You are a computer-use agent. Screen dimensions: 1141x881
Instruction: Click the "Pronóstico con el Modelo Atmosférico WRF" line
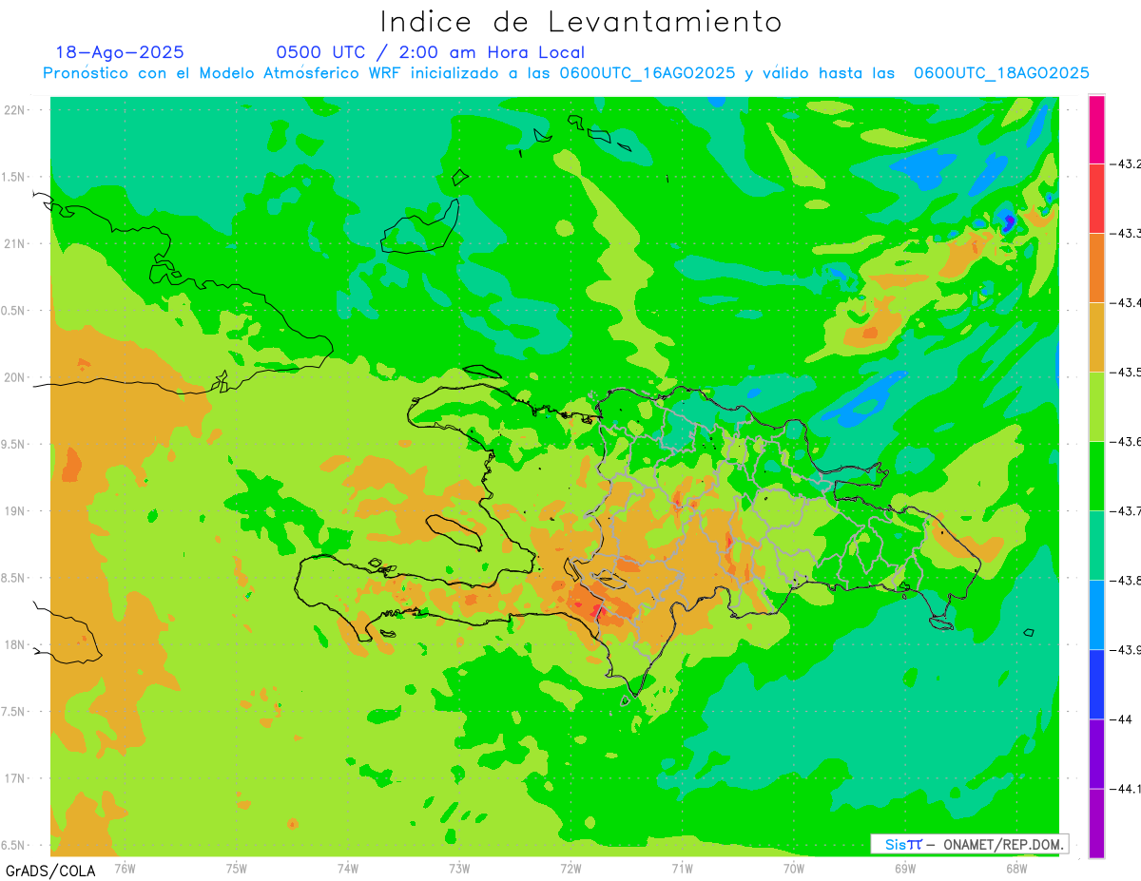tap(566, 73)
